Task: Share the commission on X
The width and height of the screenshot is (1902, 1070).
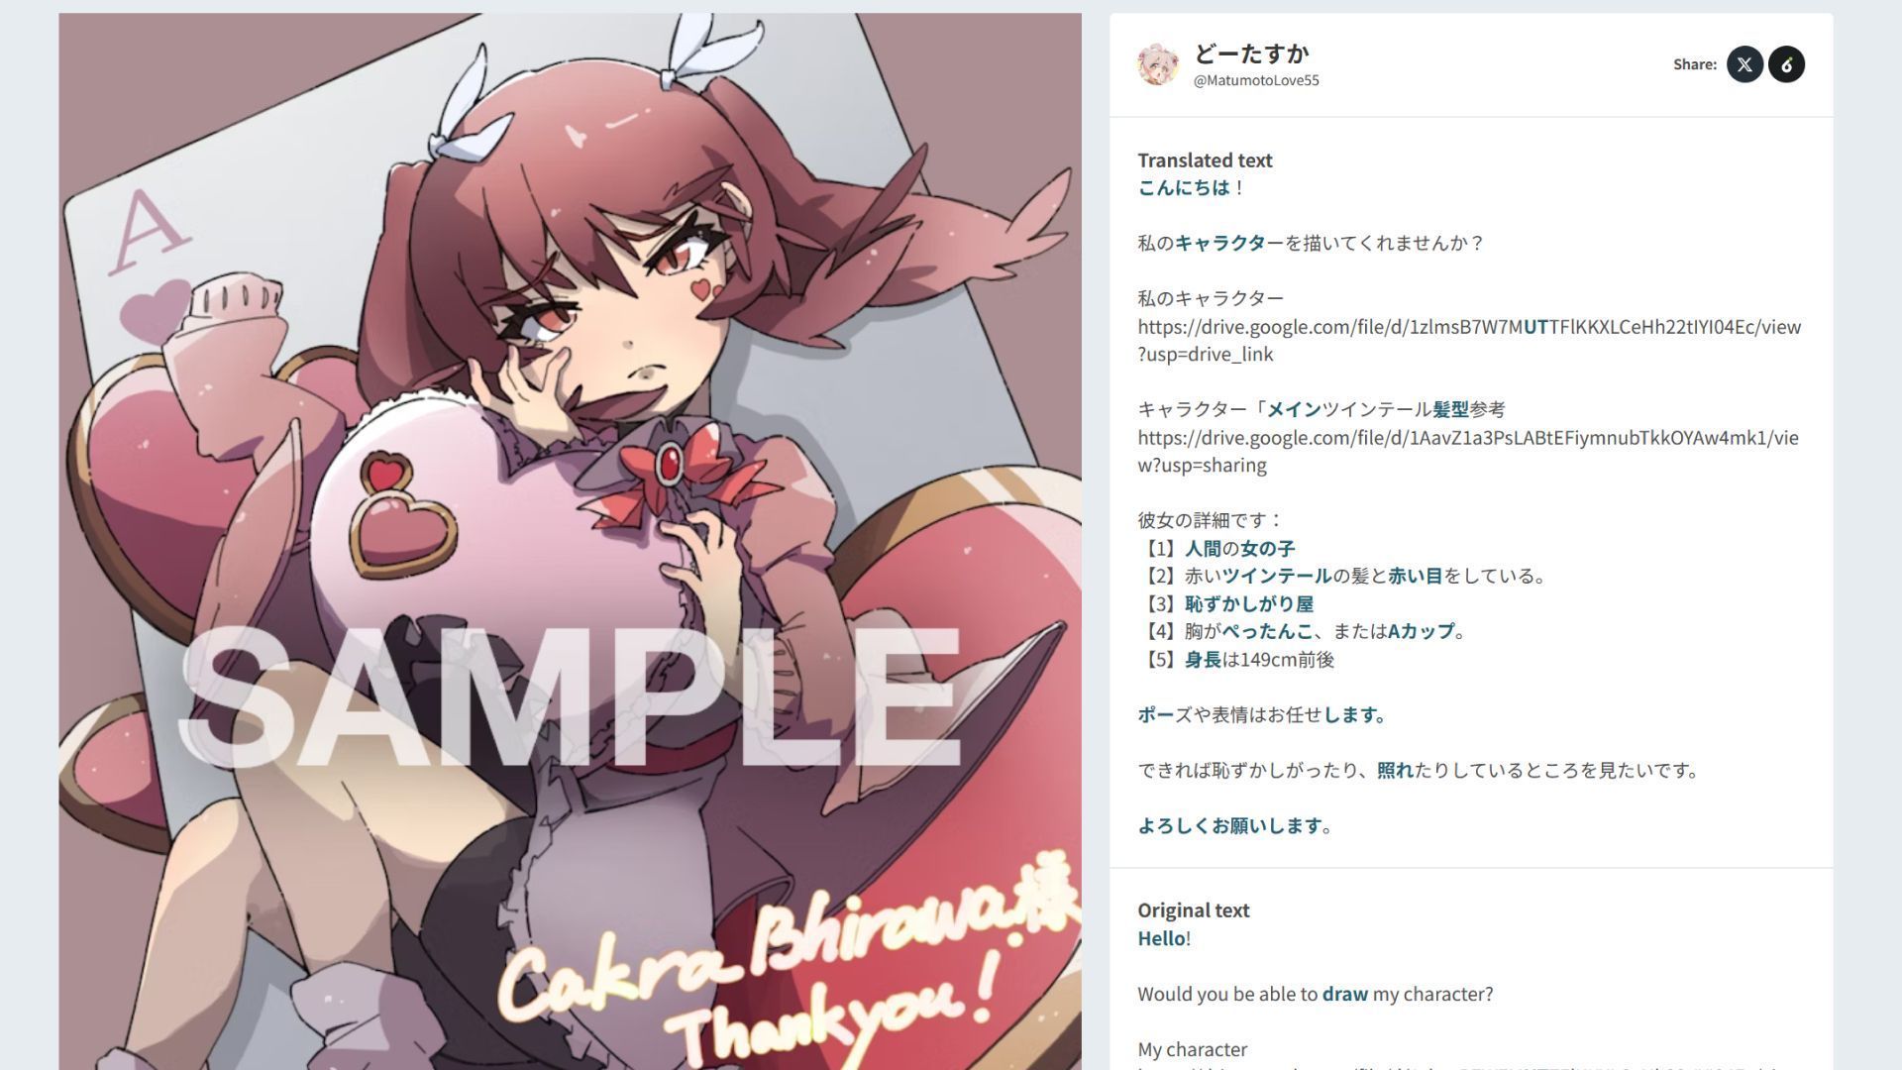Action: pyautogui.click(x=1744, y=64)
